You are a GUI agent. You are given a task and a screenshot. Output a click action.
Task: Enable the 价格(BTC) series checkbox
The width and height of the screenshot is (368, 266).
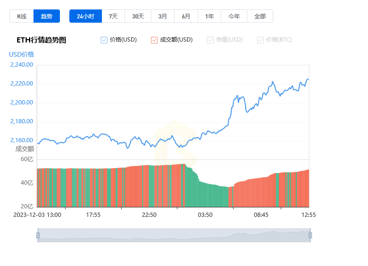pos(260,40)
